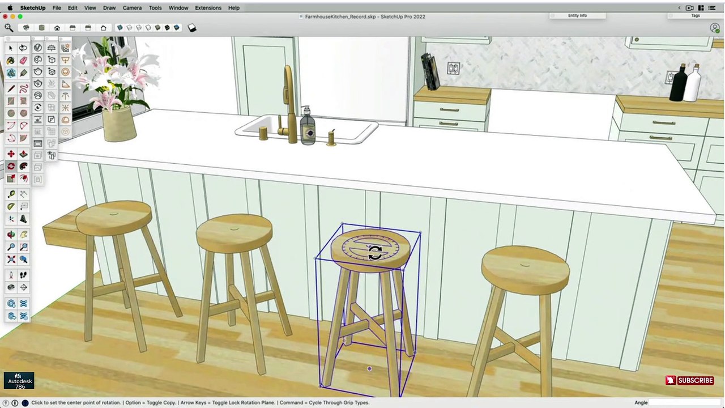
Task: Choose the pink Eraser tool
Action: tap(23, 61)
